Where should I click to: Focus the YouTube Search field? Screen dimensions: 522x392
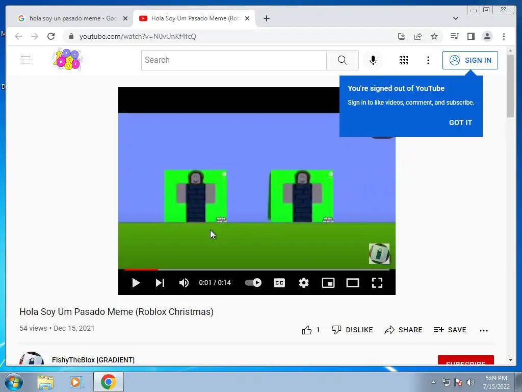pyautogui.click(x=233, y=60)
